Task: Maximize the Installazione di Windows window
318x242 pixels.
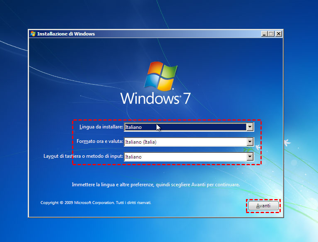Action: click(271, 34)
